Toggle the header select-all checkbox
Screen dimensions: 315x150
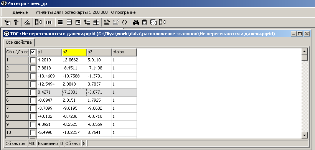[33, 52]
